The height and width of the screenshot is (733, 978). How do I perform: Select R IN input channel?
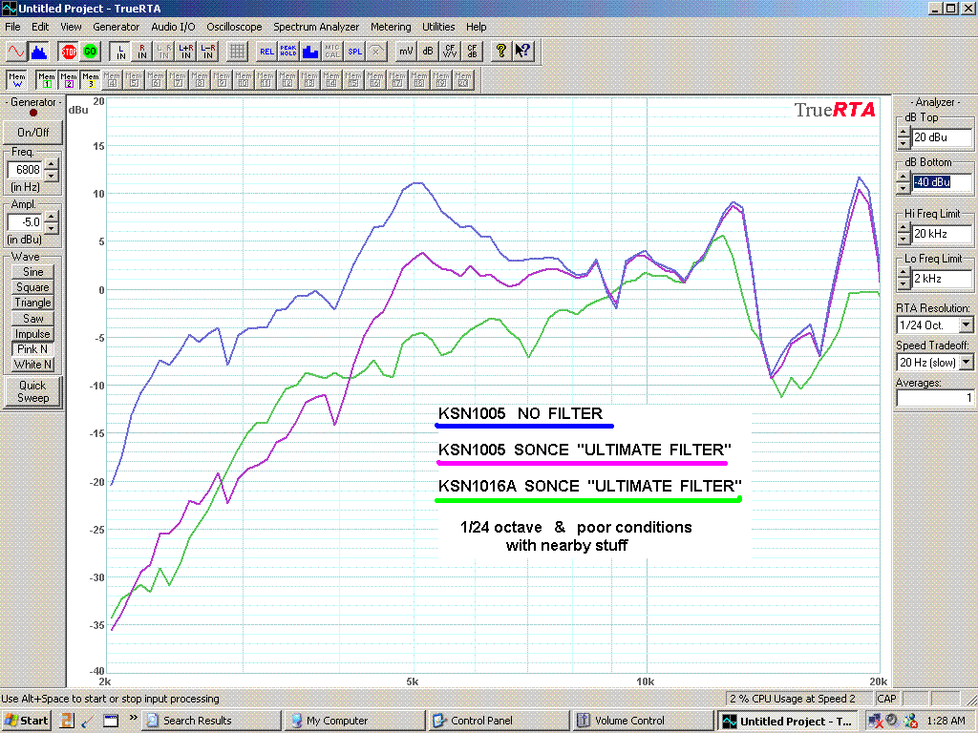coord(142,52)
